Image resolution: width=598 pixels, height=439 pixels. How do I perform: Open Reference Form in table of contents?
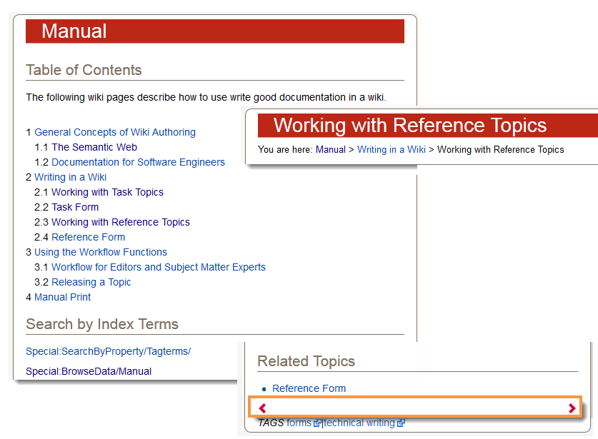coord(88,237)
